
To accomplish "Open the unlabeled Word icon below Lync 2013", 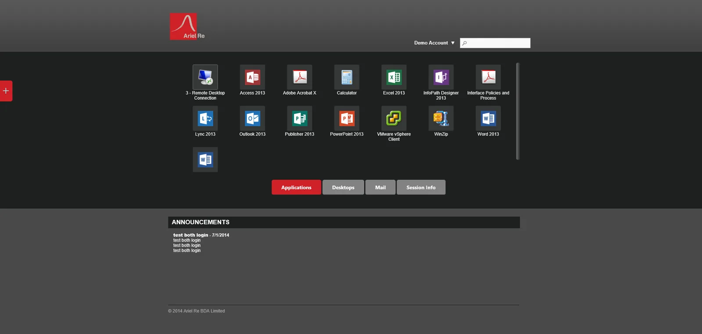I will pos(205,160).
